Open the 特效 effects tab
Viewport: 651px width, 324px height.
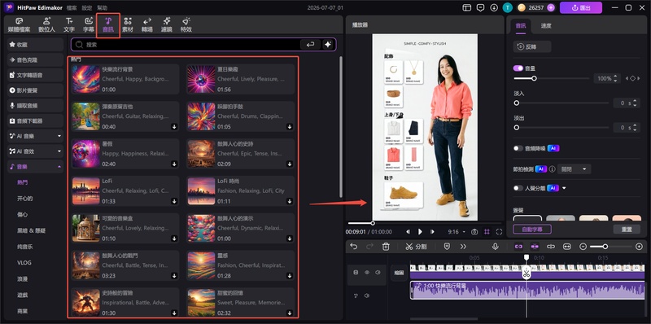point(186,25)
